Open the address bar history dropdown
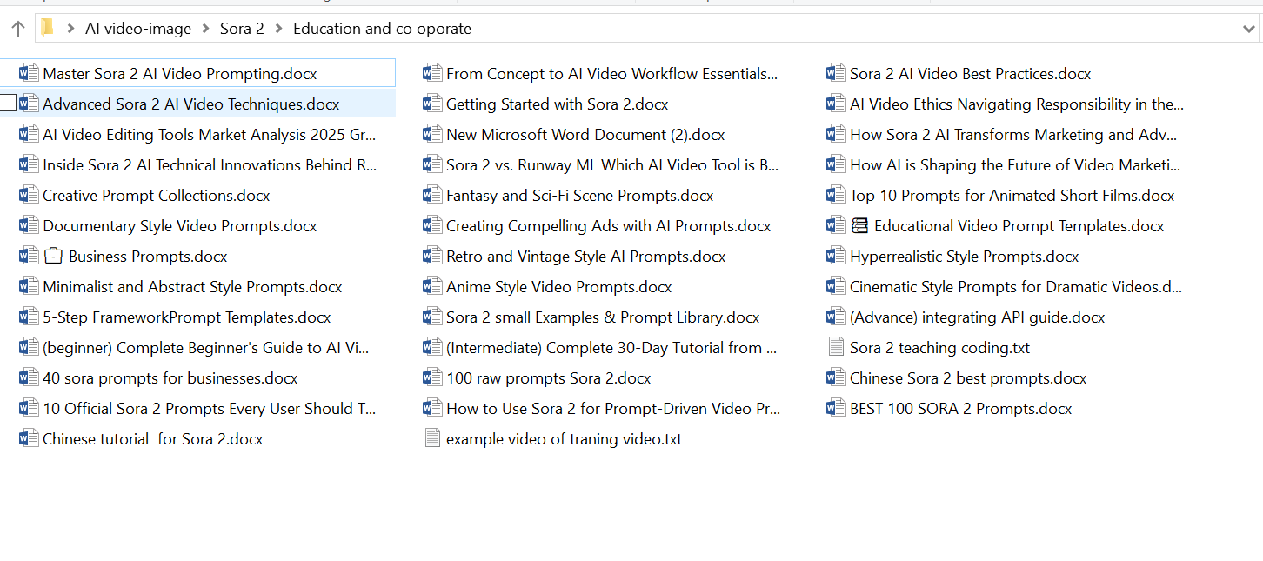 (1250, 29)
